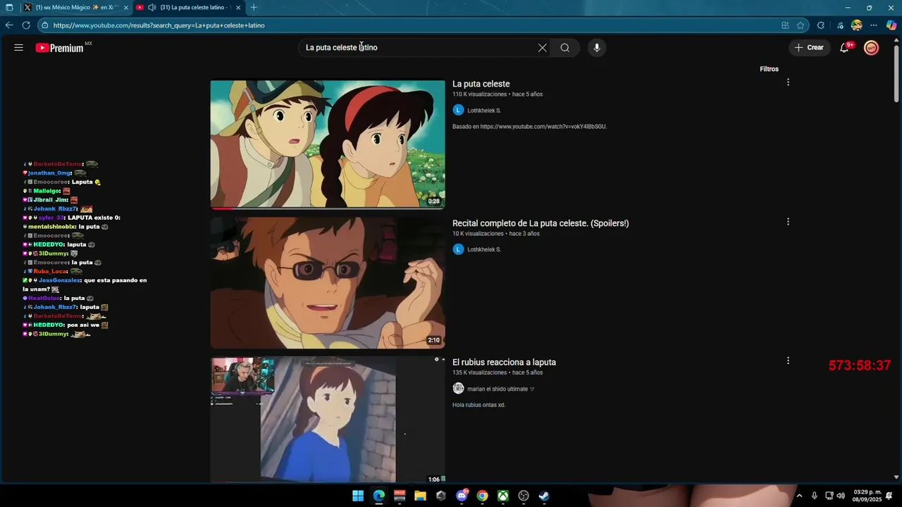Open Lothkhelek S. avatar on Recital result
The height and width of the screenshot is (507, 902).
(458, 249)
